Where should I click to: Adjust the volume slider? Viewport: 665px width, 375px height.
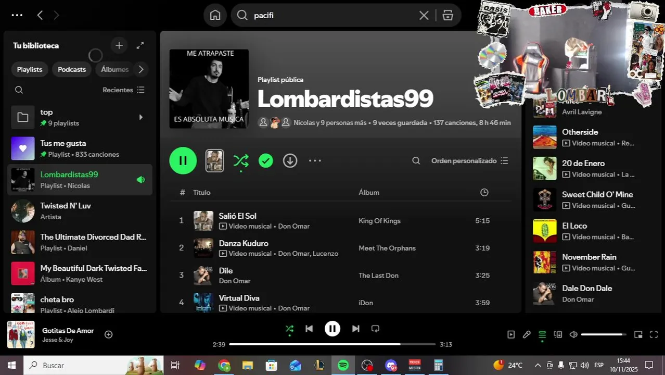tap(604, 334)
